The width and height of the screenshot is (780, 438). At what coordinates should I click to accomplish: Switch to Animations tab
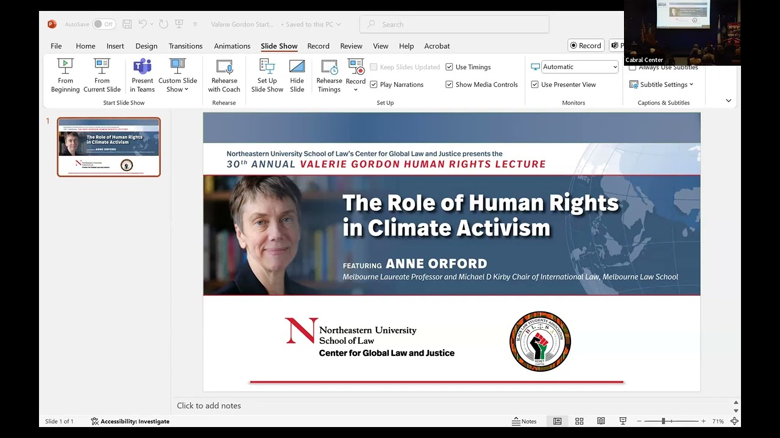coord(232,46)
